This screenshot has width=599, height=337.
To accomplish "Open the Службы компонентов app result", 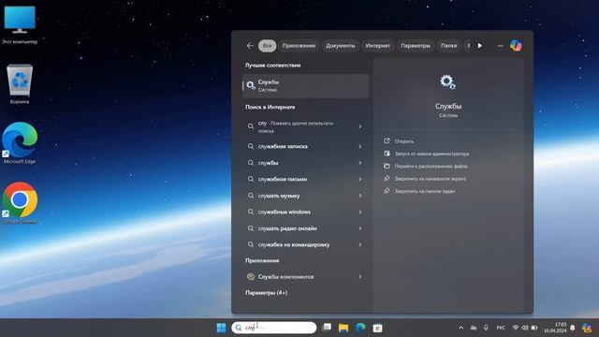I will pos(306,277).
